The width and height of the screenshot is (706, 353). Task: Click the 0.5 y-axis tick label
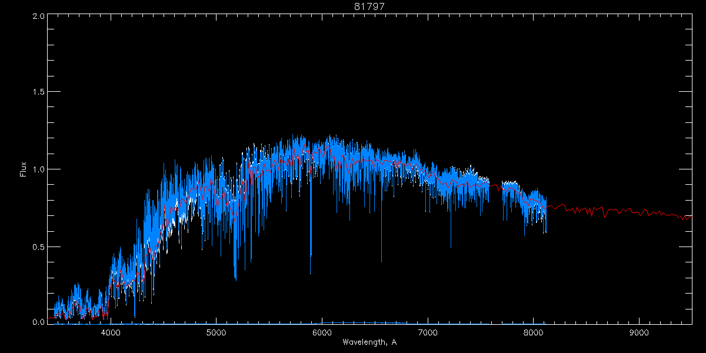38,246
